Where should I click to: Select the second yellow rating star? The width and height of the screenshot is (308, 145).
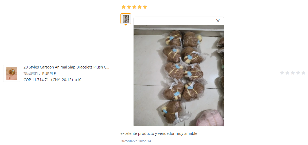point(129,7)
